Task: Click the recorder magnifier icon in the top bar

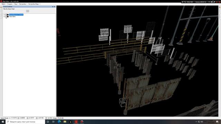Action: click(185, 2)
